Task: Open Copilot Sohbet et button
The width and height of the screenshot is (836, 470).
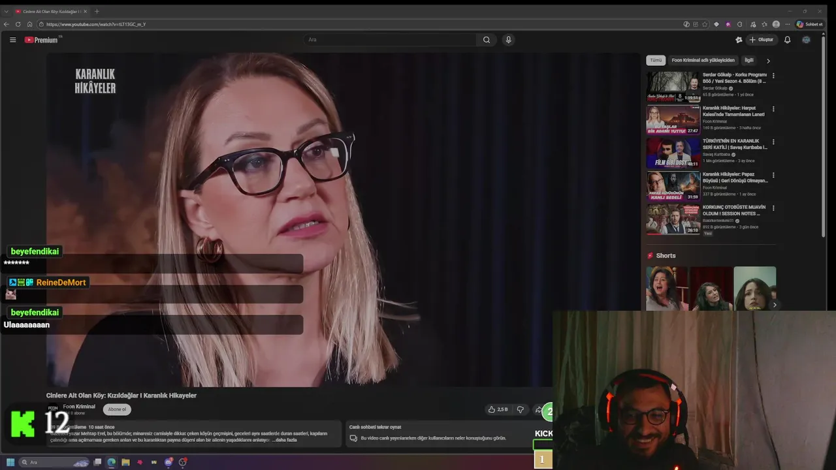Action: [x=809, y=24]
